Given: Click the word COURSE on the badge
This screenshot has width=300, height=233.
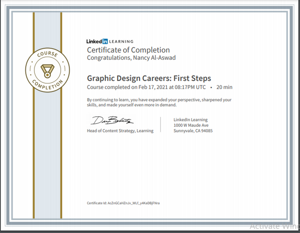Looking at the screenshot, I should pyautogui.click(x=47, y=55).
